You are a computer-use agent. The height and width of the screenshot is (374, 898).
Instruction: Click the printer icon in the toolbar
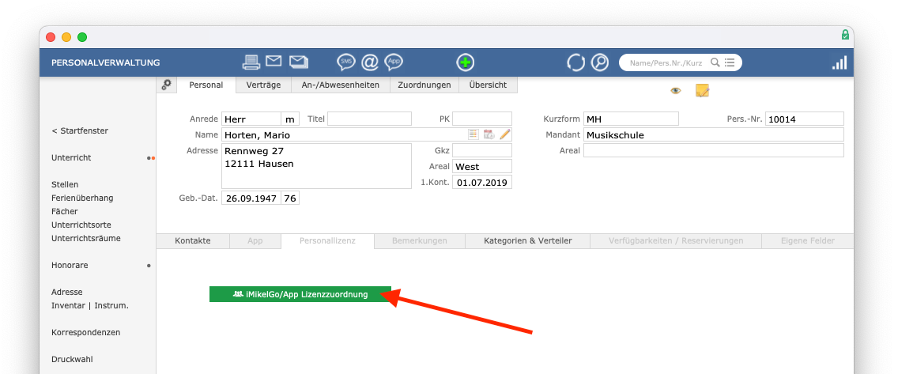(x=252, y=62)
